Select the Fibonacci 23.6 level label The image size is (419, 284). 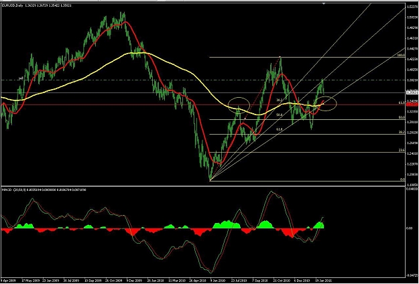402,150
